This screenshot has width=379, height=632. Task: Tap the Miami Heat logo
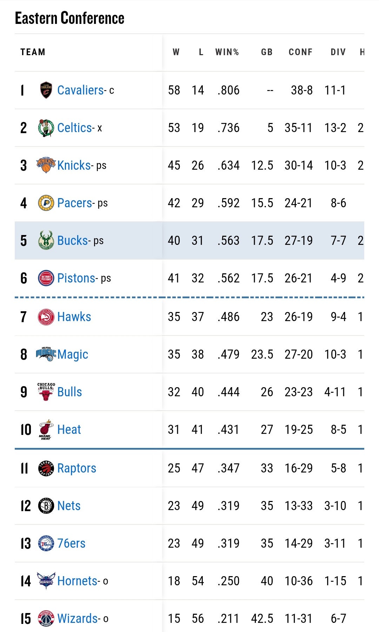(x=46, y=429)
